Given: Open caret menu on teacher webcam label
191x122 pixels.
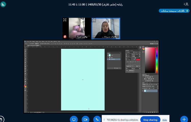Looking at the screenshot, I should 118,36.
